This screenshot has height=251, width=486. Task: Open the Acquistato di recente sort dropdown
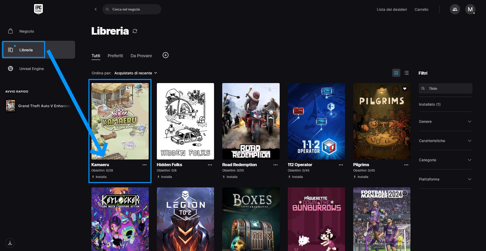(x=136, y=73)
